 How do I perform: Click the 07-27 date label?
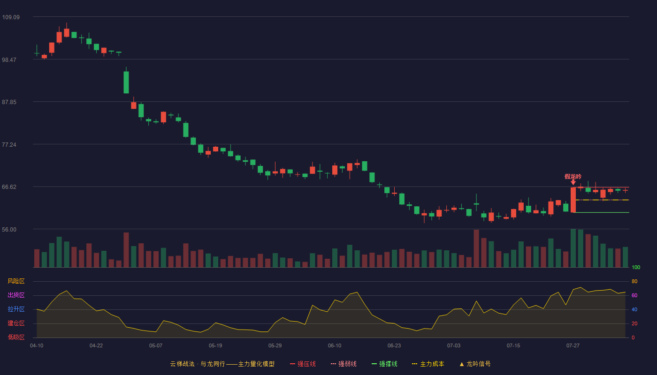[x=573, y=345]
